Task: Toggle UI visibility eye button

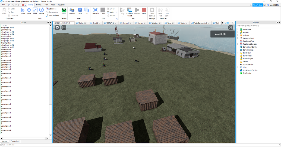Action: (227, 23)
